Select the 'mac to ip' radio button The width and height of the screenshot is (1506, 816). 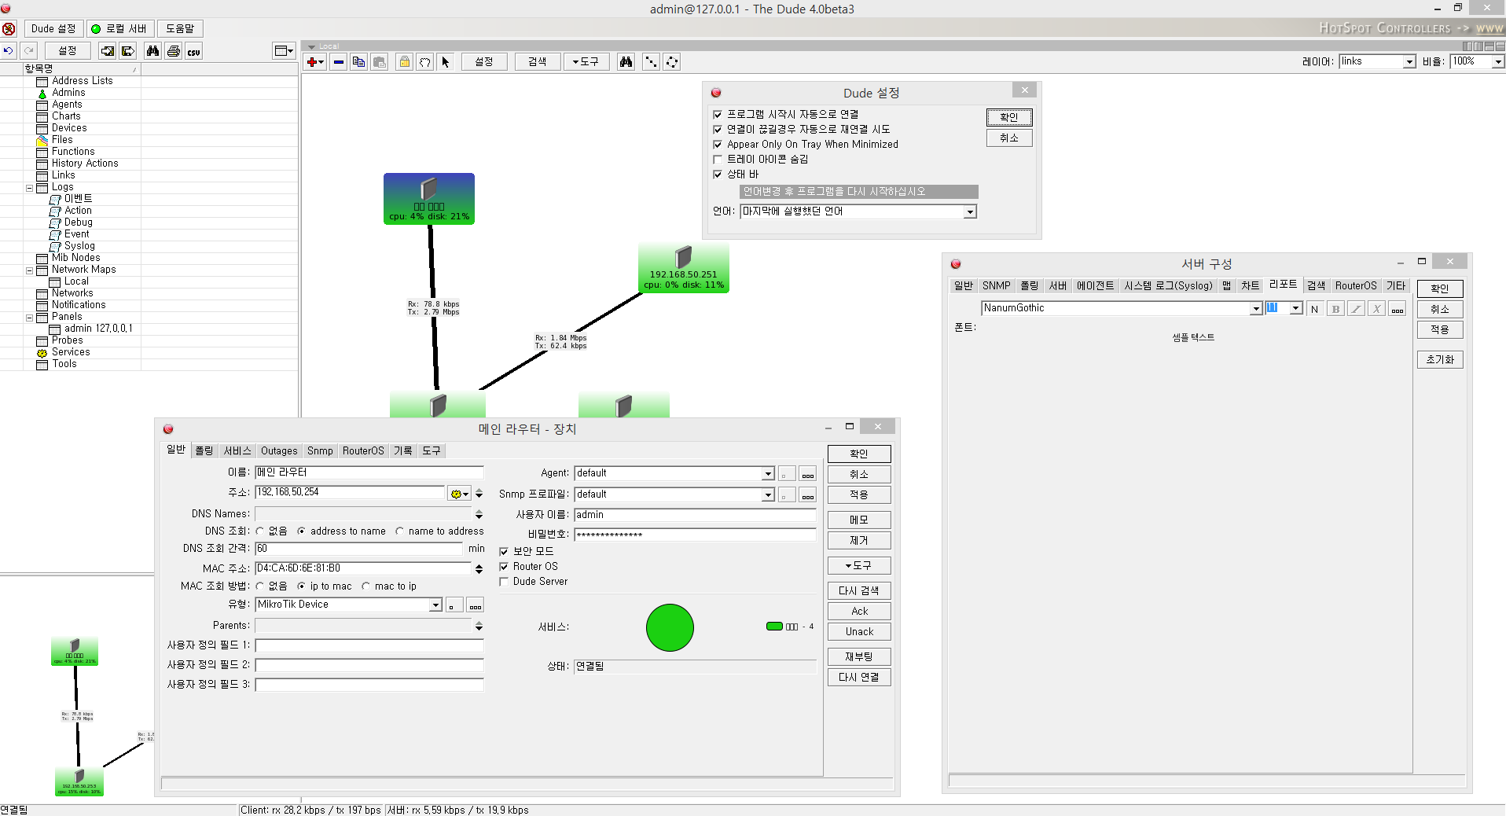coord(365,586)
